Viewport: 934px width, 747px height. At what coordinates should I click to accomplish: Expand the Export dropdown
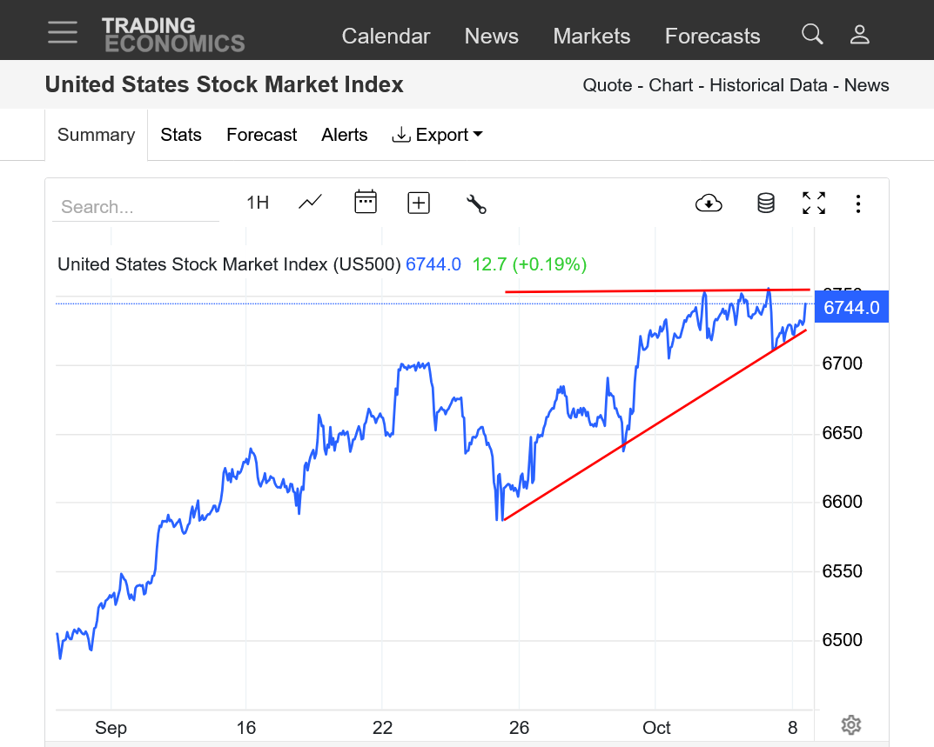click(438, 135)
